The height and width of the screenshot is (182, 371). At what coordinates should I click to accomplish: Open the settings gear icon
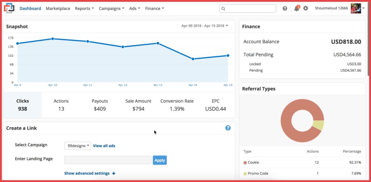[306, 9]
